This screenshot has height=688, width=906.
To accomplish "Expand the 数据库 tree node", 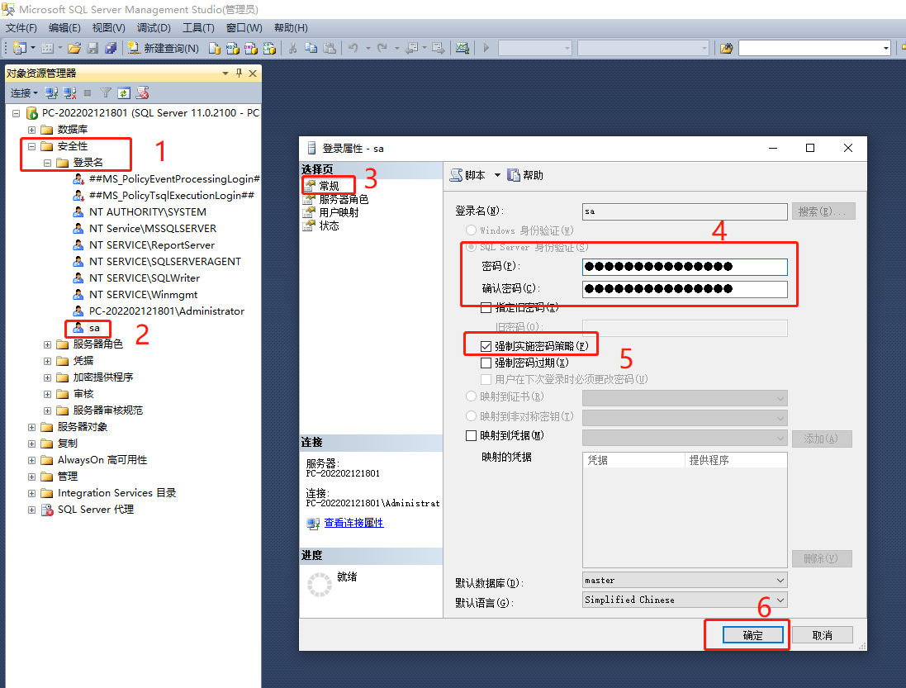I will pos(31,130).
